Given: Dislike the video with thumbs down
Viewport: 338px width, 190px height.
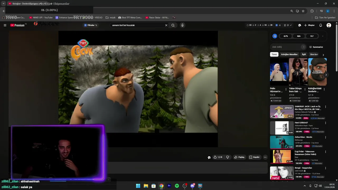Looking at the screenshot, I should [228, 157].
